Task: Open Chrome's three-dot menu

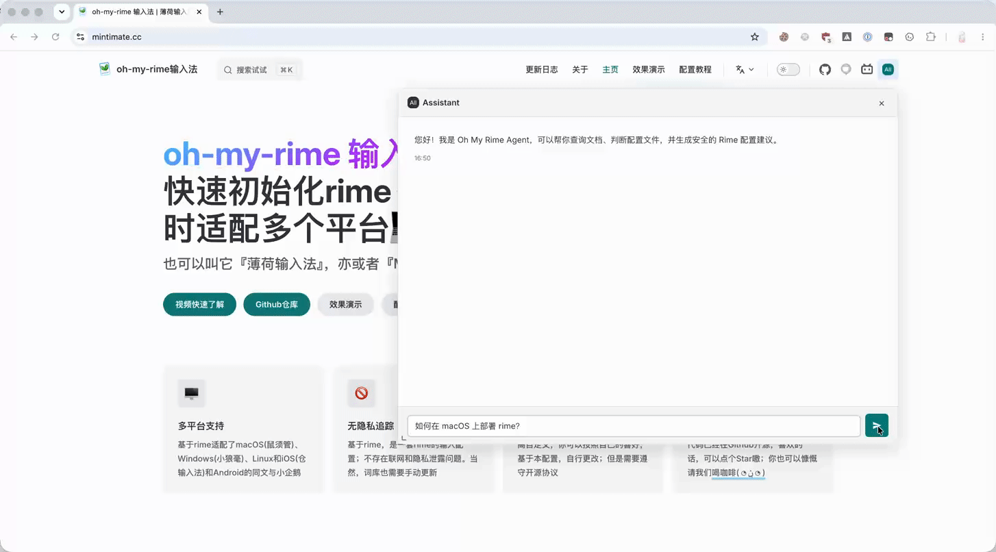Action: (x=982, y=37)
